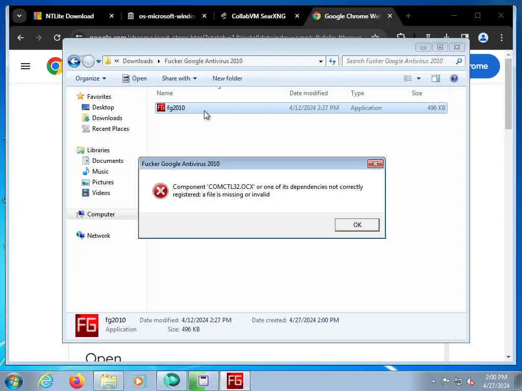Go back in Chrome
The width and height of the screenshot is (522, 391).
point(20,38)
